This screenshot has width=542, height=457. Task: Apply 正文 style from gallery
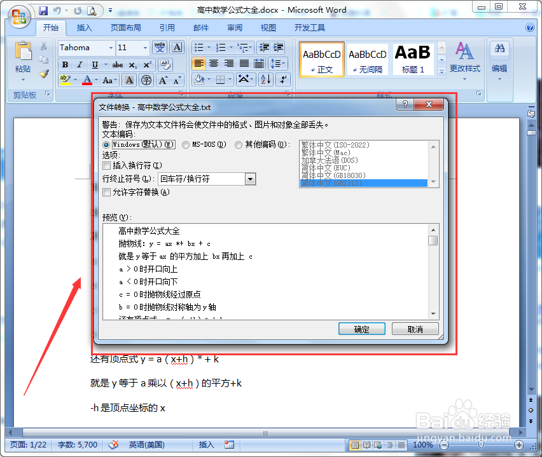tap(322, 59)
